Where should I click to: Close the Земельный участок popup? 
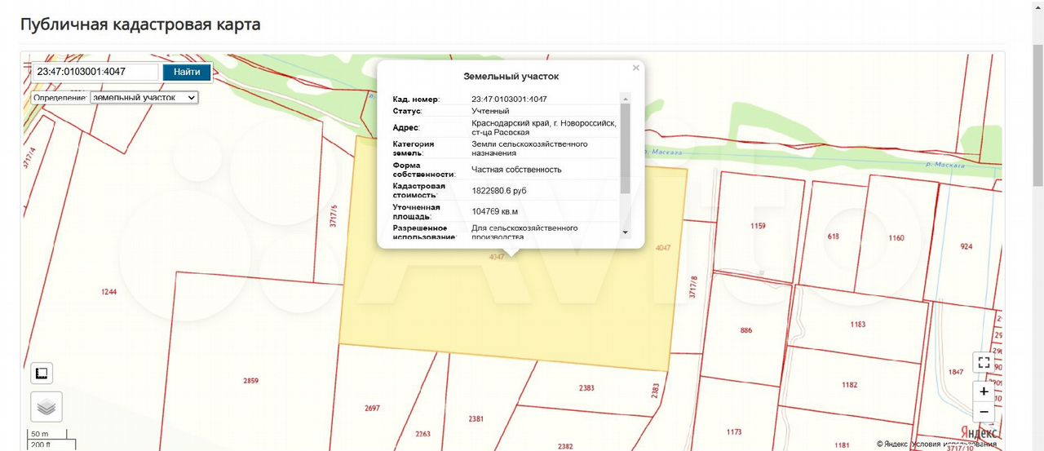pos(635,69)
